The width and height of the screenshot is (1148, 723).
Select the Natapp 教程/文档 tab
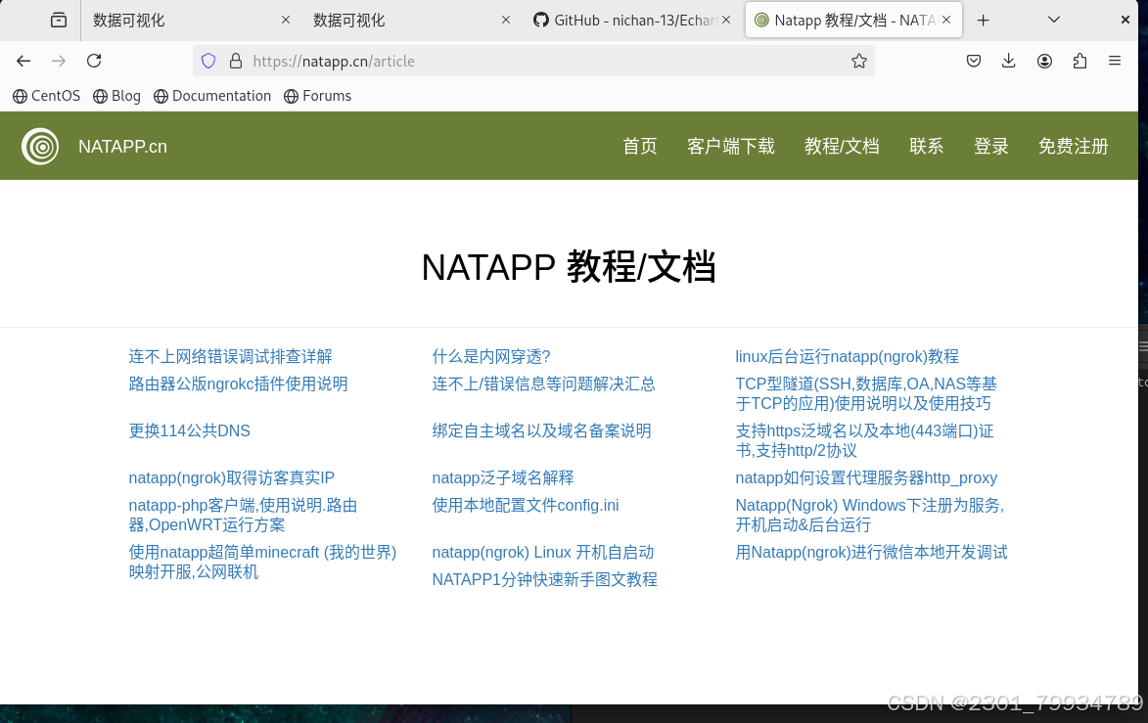853,20
